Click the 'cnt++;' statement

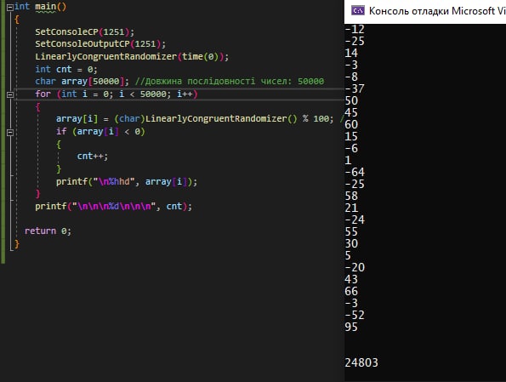93,157
